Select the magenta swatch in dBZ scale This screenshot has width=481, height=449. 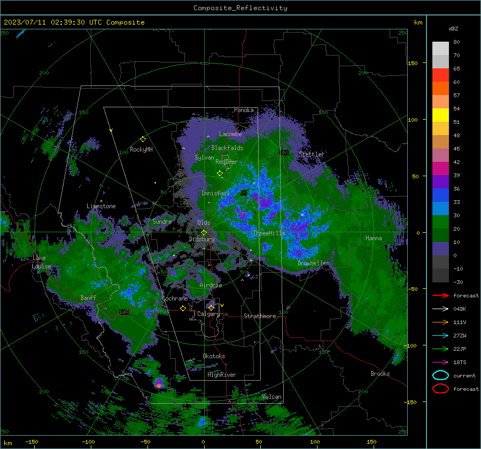pos(440,169)
